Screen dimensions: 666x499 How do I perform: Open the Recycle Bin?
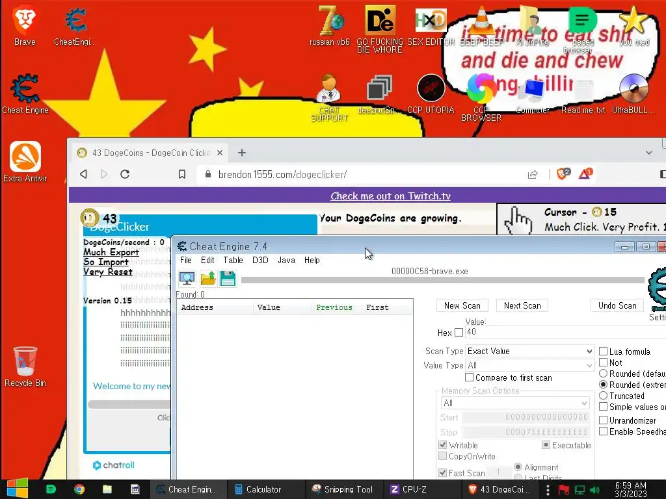click(25, 366)
